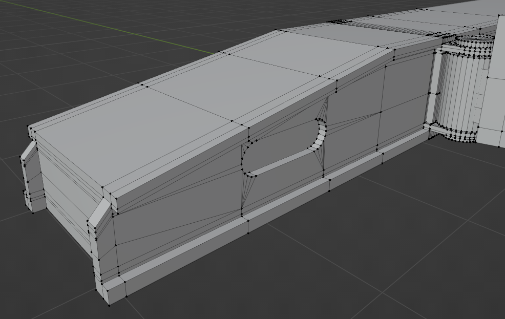Pick the lowest front corner vertex of the base trim
The width and height of the screenshot is (505, 319).
pyautogui.click(x=109, y=305)
